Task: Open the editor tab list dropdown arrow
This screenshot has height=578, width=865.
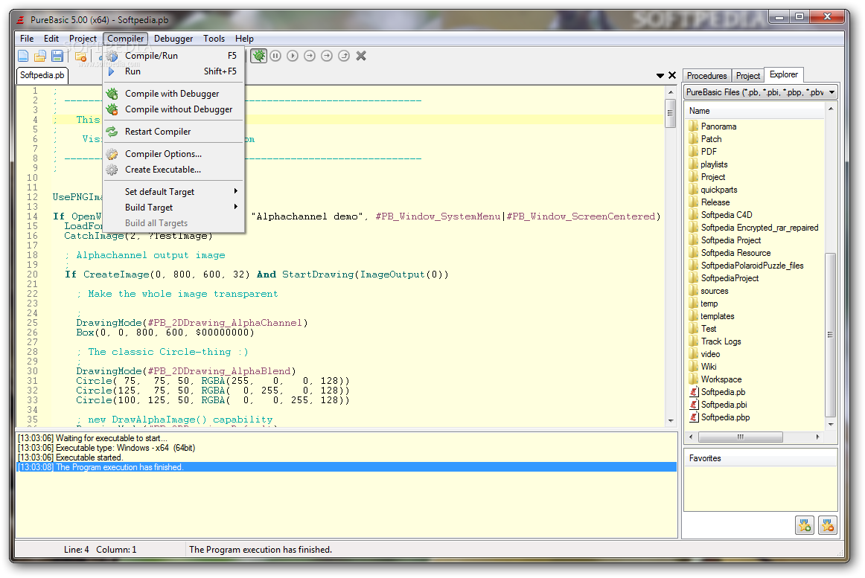Action: [x=660, y=76]
